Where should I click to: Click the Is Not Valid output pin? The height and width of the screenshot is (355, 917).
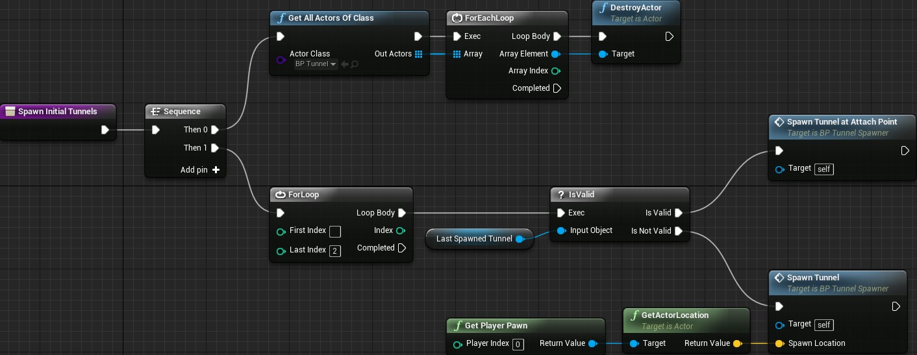[678, 231]
